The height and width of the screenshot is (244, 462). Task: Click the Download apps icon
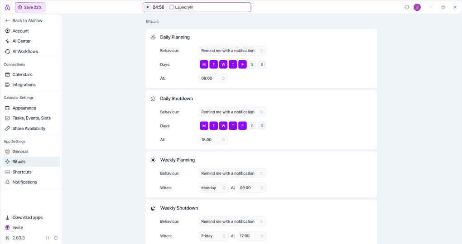pos(7,218)
